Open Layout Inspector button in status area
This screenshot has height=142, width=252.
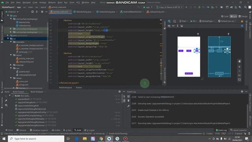click(238, 130)
